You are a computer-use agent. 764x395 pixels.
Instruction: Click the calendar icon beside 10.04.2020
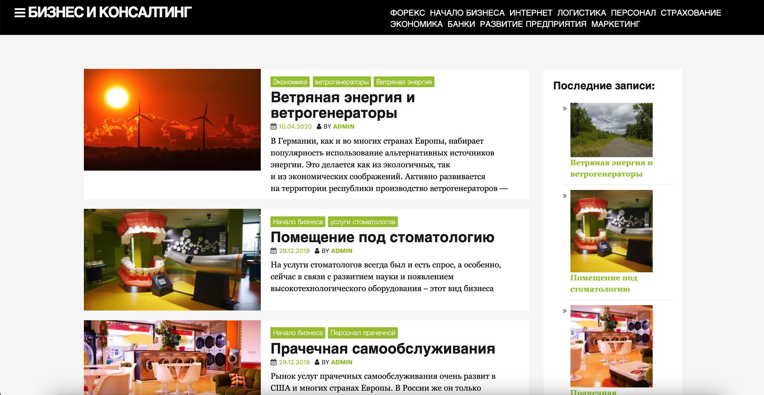(273, 127)
